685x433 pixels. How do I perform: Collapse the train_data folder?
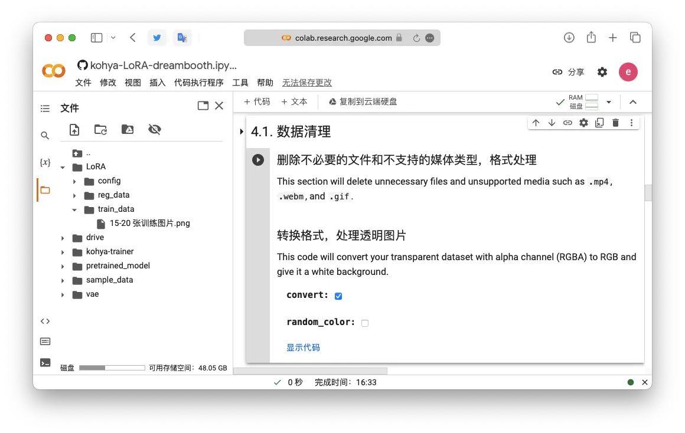pos(74,209)
